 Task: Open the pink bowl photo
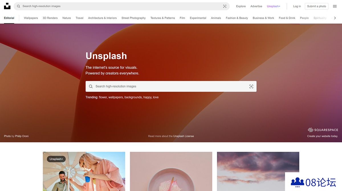(x=171, y=171)
